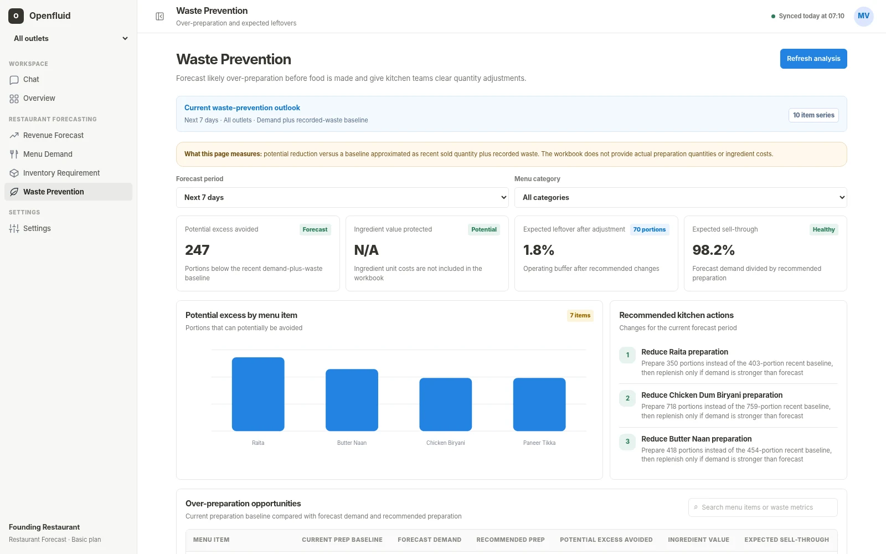
Task: Open the Forecast period dropdown
Action: click(x=342, y=198)
